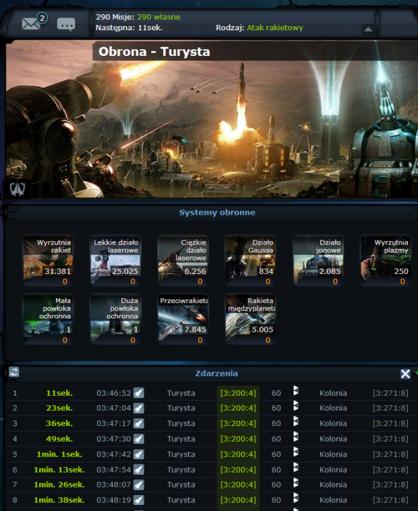The width and height of the screenshot is (418, 511).
Task: Click the '1min. 38sek.' countdown in row 8
Action: point(59,500)
